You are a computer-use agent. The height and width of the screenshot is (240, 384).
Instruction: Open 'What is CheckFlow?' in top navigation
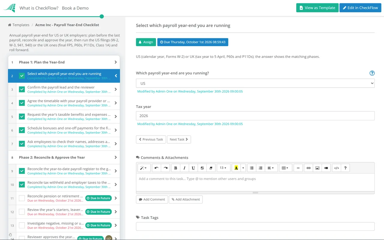click(x=39, y=8)
